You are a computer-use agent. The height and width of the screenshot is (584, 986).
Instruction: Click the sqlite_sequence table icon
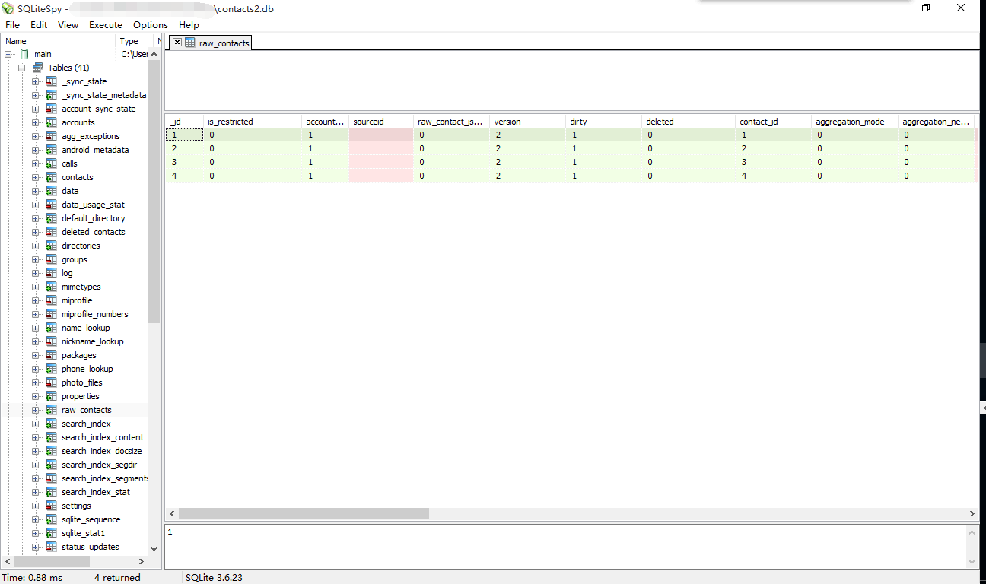point(51,519)
